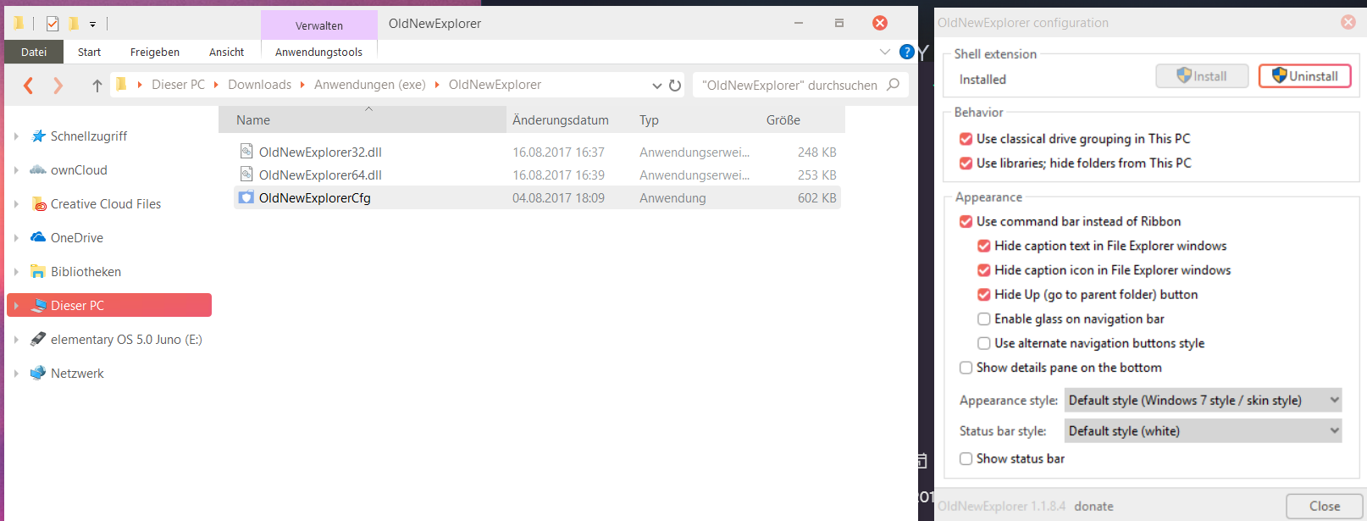This screenshot has height=521, width=1367.
Task: Sort files by the Größe column
Action: pyautogui.click(x=803, y=119)
